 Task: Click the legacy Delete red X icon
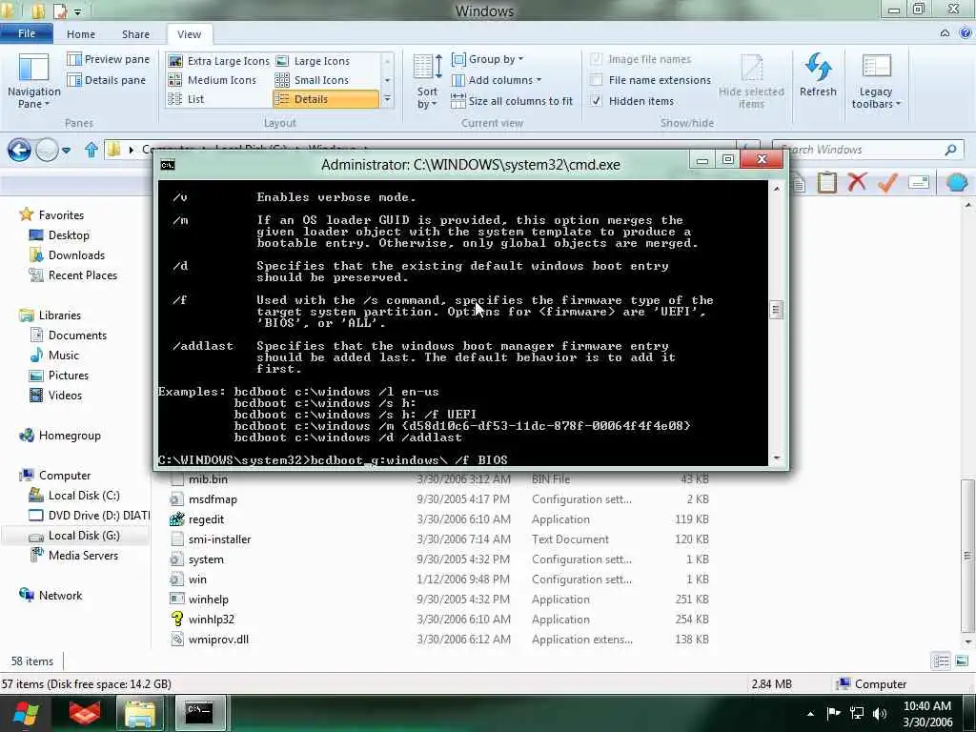tap(857, 182)
